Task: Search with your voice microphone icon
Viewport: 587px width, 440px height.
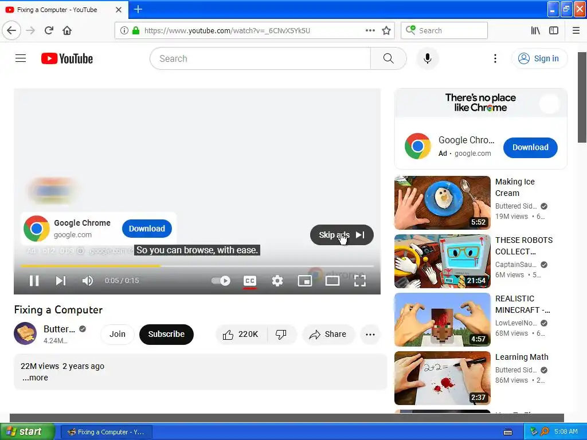Action: [x=427, y=58]
